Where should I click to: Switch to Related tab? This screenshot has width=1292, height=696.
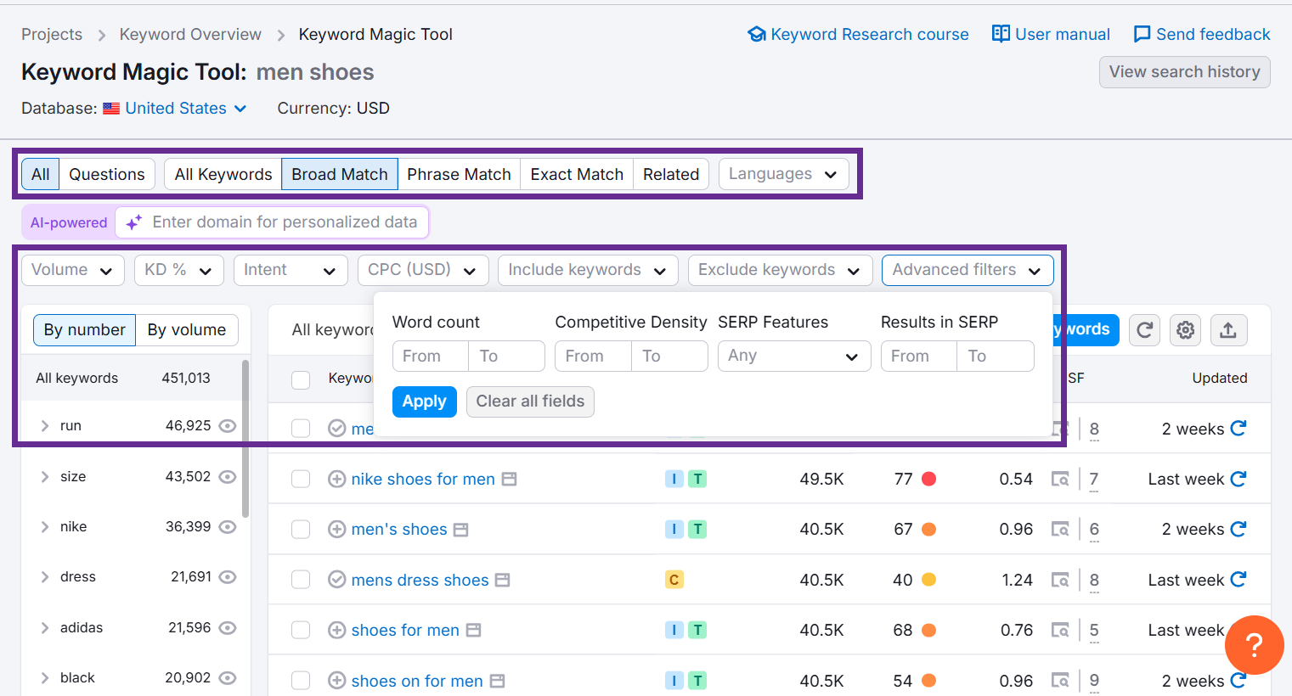click(671, 174)
